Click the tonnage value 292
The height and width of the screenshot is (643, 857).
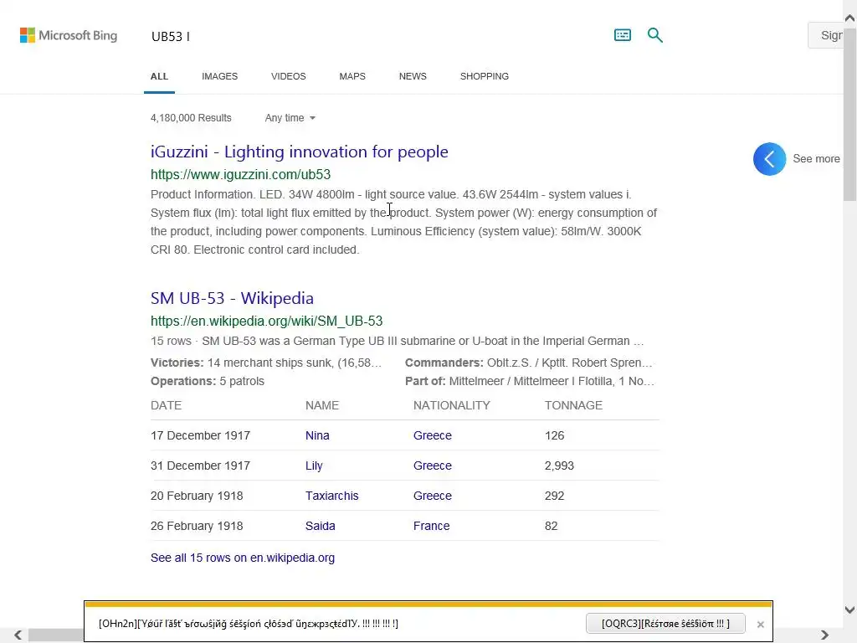[554, 496]
